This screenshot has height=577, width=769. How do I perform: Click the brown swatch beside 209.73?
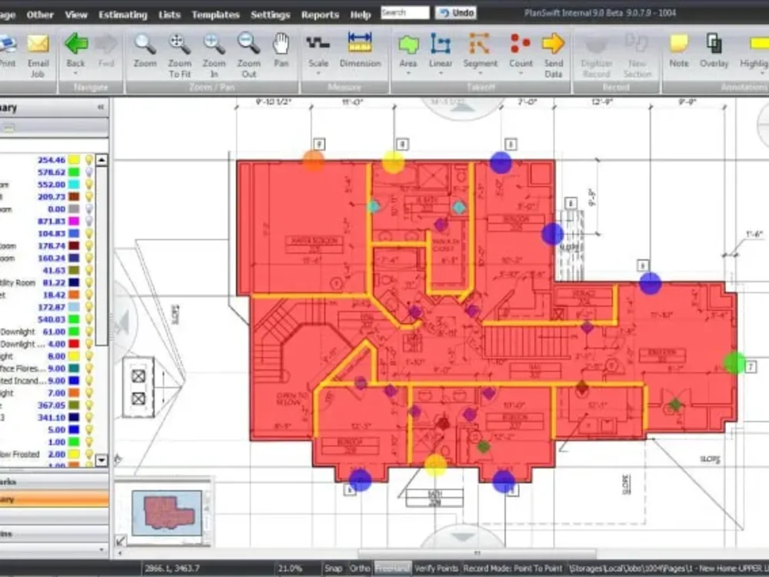click(x=74, y=196)
